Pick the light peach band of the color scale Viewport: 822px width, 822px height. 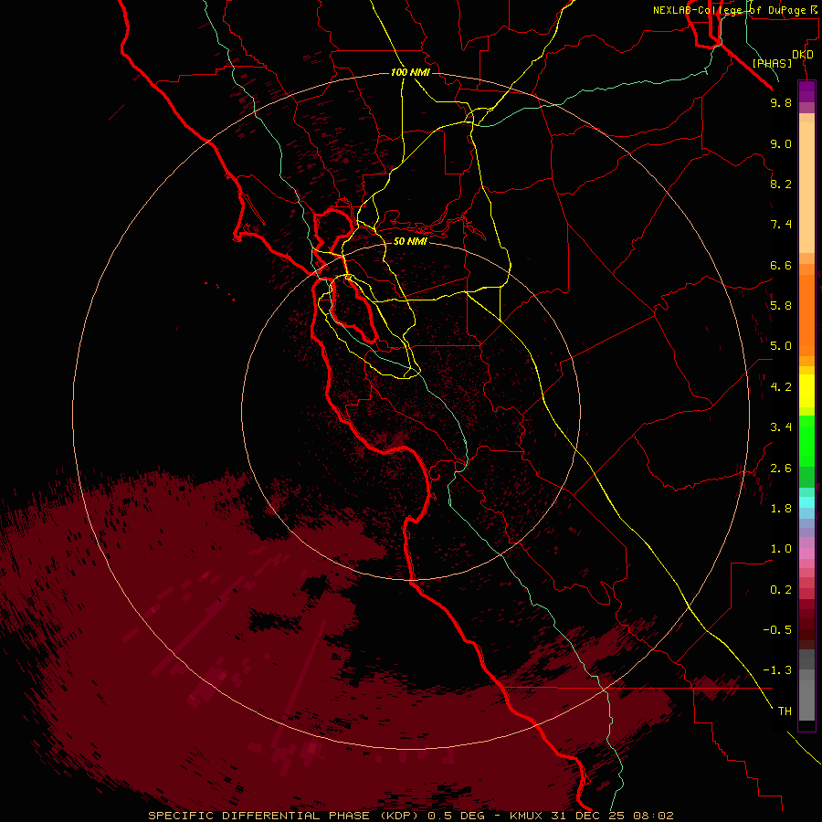tap(806, 187)
